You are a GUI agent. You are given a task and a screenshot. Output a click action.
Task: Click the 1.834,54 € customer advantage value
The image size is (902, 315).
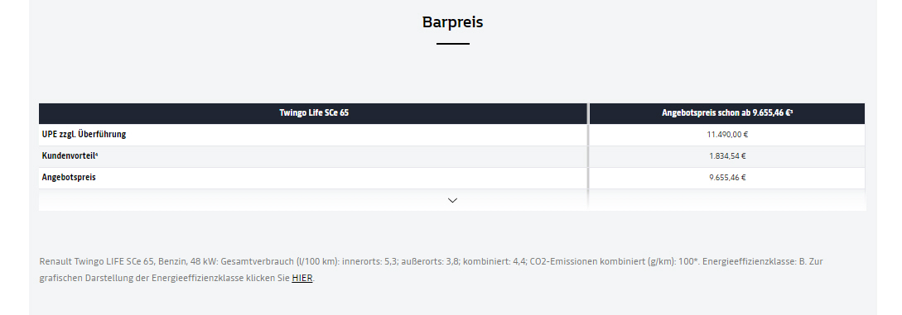tap(727, 156)
